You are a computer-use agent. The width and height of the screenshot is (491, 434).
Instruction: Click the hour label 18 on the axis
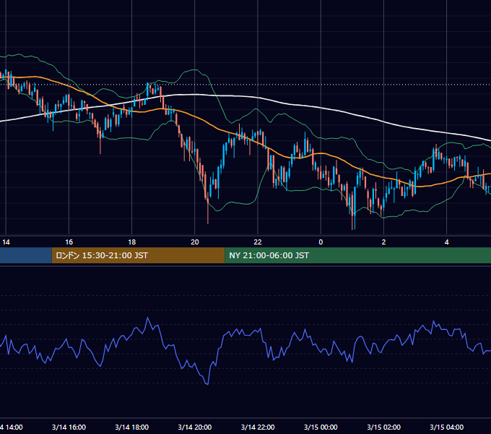(x=132, y=242)
